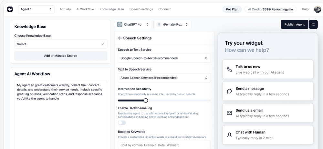This screenshot has height=149, width=323.
Task: Click the phone icon beside Talk to us now
Action: (x=229, y=69)
